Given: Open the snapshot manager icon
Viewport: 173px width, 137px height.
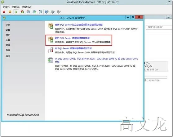Looking at the screenshot, I should pyautogui.click(x=40, y=12).
